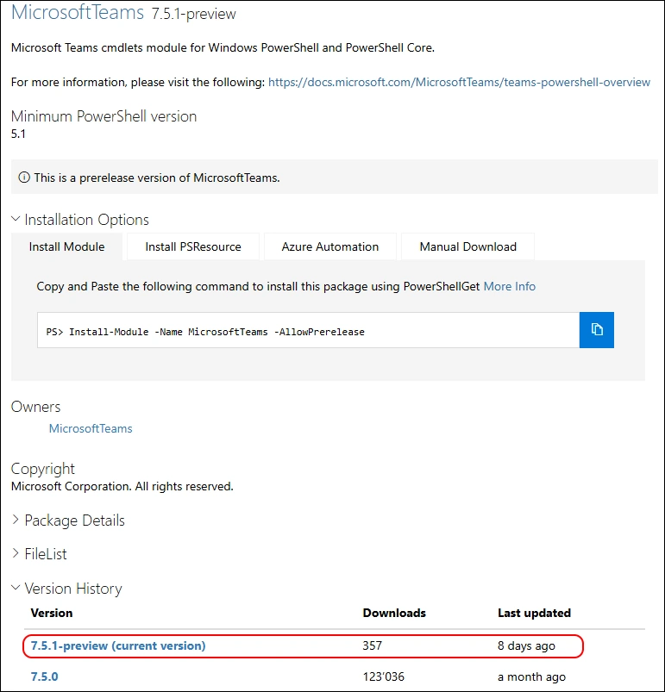Click inside the Install-Module command text box
The height and width of the screenshot is (692, 665).
point(308,331)
